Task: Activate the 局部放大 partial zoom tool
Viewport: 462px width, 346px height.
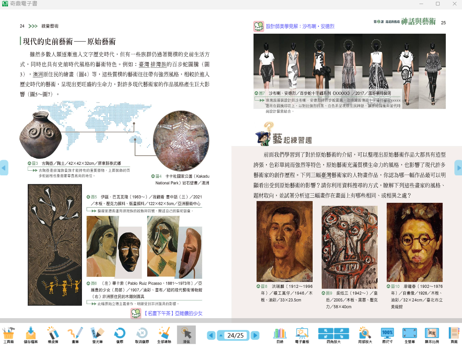Action: [x=365, y=335]
